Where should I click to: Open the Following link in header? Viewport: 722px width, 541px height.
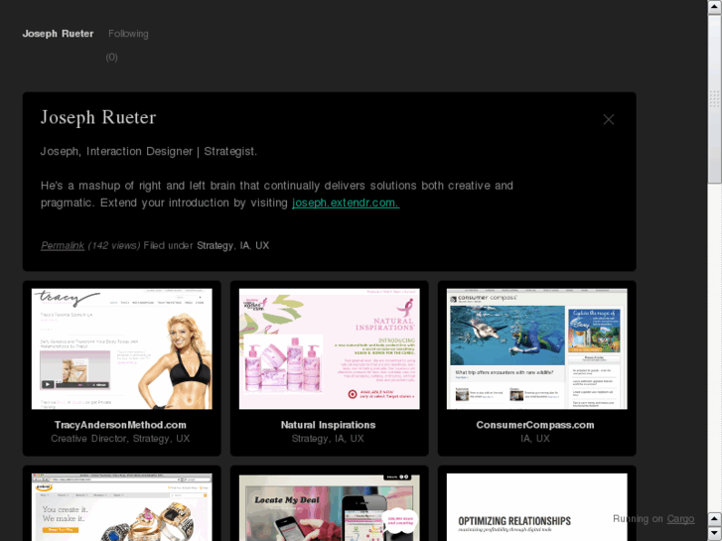[x=128, y=34]
